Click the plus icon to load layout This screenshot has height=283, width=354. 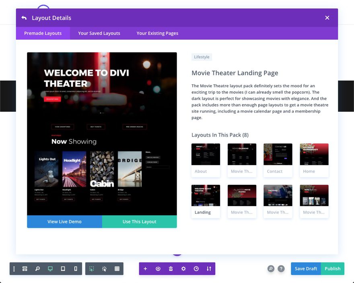(145, 269)
